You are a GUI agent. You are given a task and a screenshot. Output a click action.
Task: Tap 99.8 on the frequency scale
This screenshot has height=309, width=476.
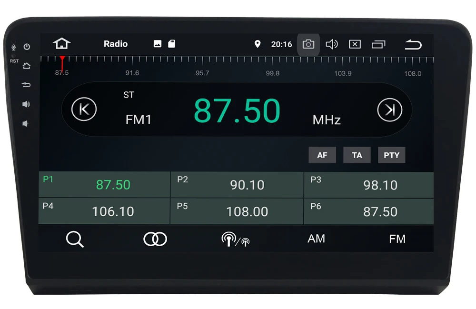[273, 73]
